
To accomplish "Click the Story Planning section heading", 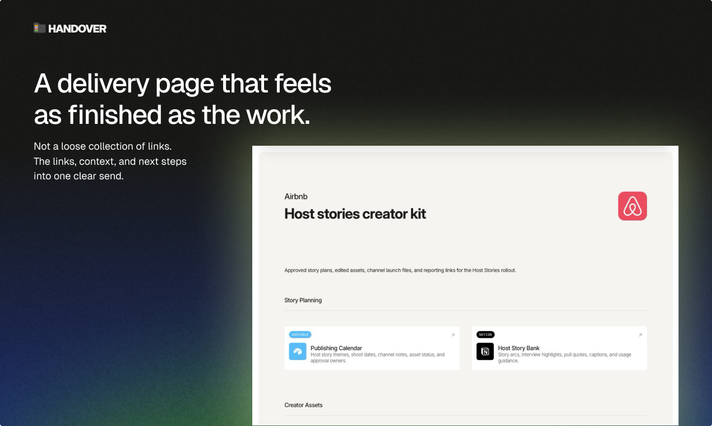I will 303,300.
